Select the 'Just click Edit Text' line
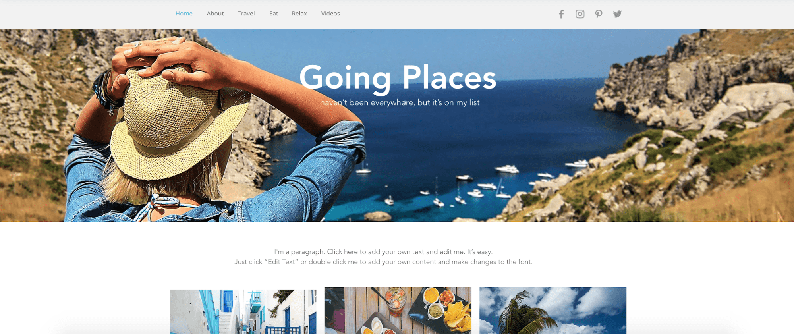The width and height of the screenshot is (794, 334). point(383,262)
